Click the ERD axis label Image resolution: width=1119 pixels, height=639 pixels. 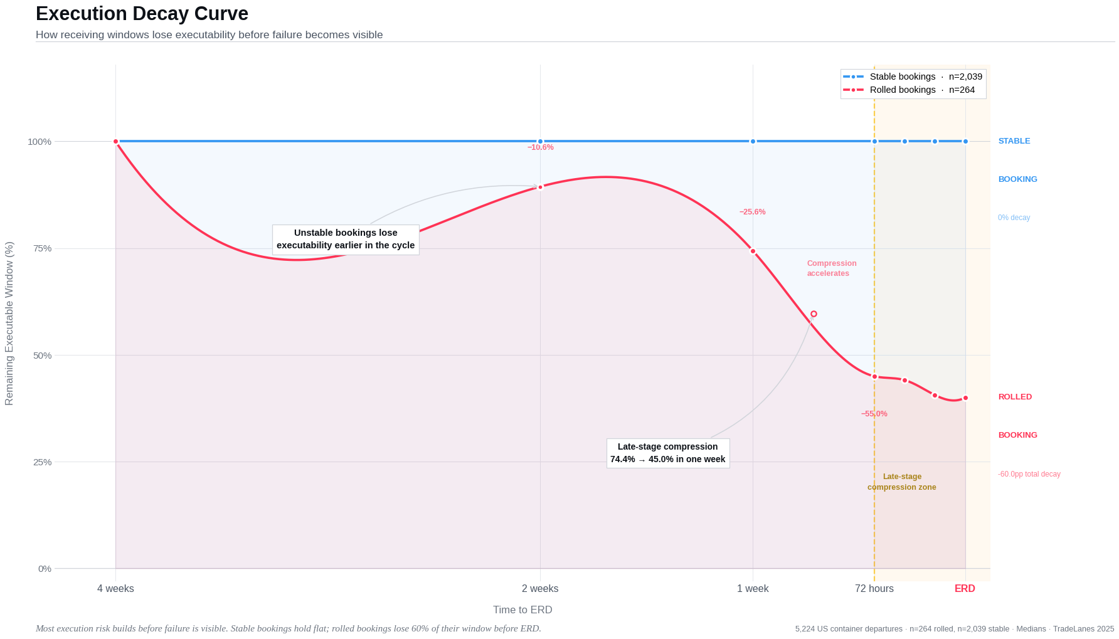(x=965, y=588)
